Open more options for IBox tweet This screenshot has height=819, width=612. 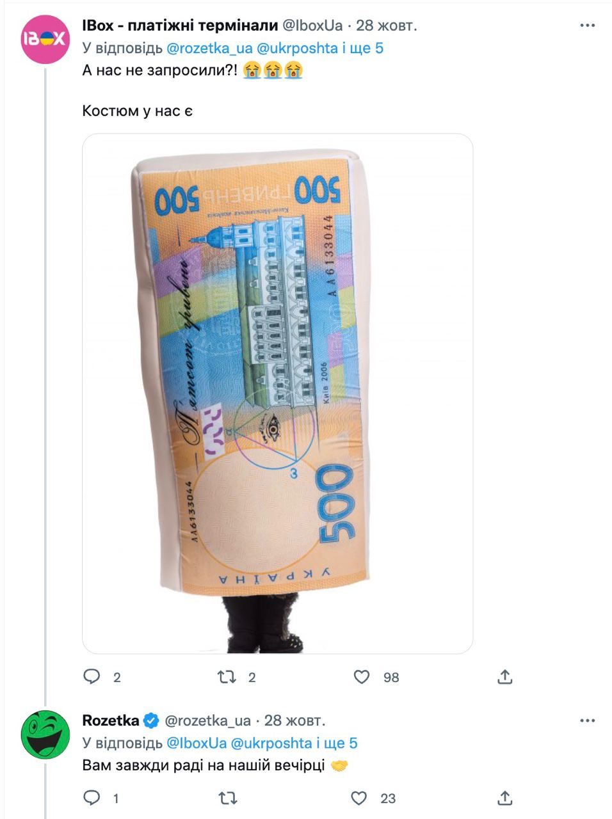(587, 26)
